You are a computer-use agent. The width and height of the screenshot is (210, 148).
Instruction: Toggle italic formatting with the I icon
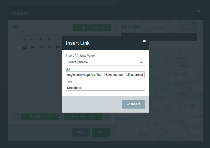click(x=56, y=39)
